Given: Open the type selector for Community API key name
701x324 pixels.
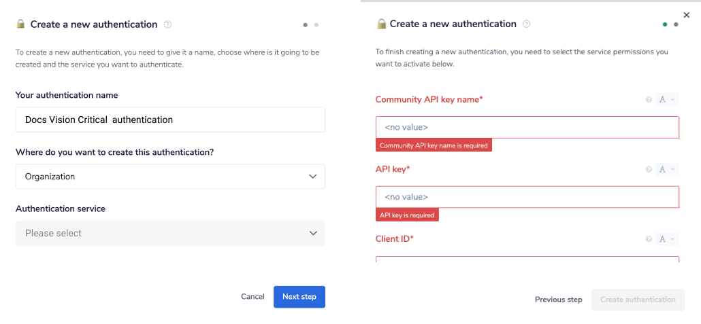Looking at the screenshot, I should 667,100.
